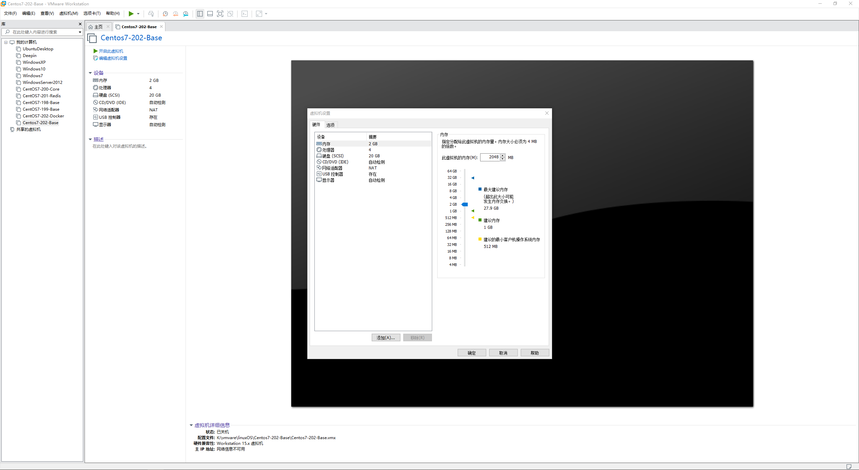This screenshot has width=859, height=470.
Task: Select CentOS7-201-Redis virtual machine
Action: pos(42,96)
